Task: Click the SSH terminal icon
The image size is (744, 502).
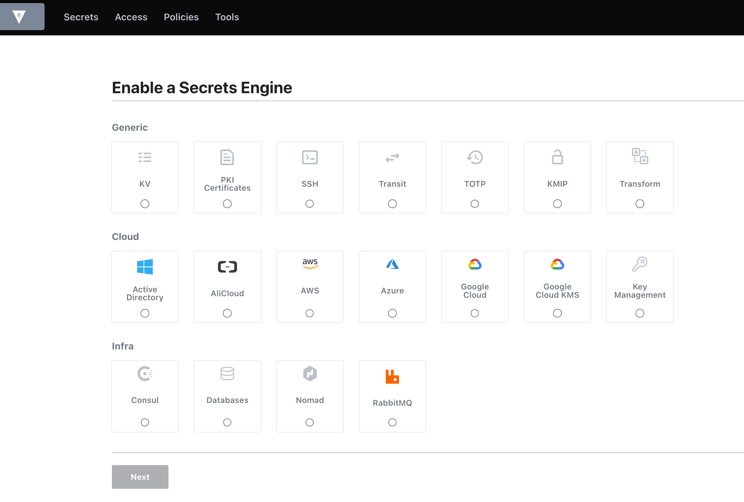Action: coord(310,157)
